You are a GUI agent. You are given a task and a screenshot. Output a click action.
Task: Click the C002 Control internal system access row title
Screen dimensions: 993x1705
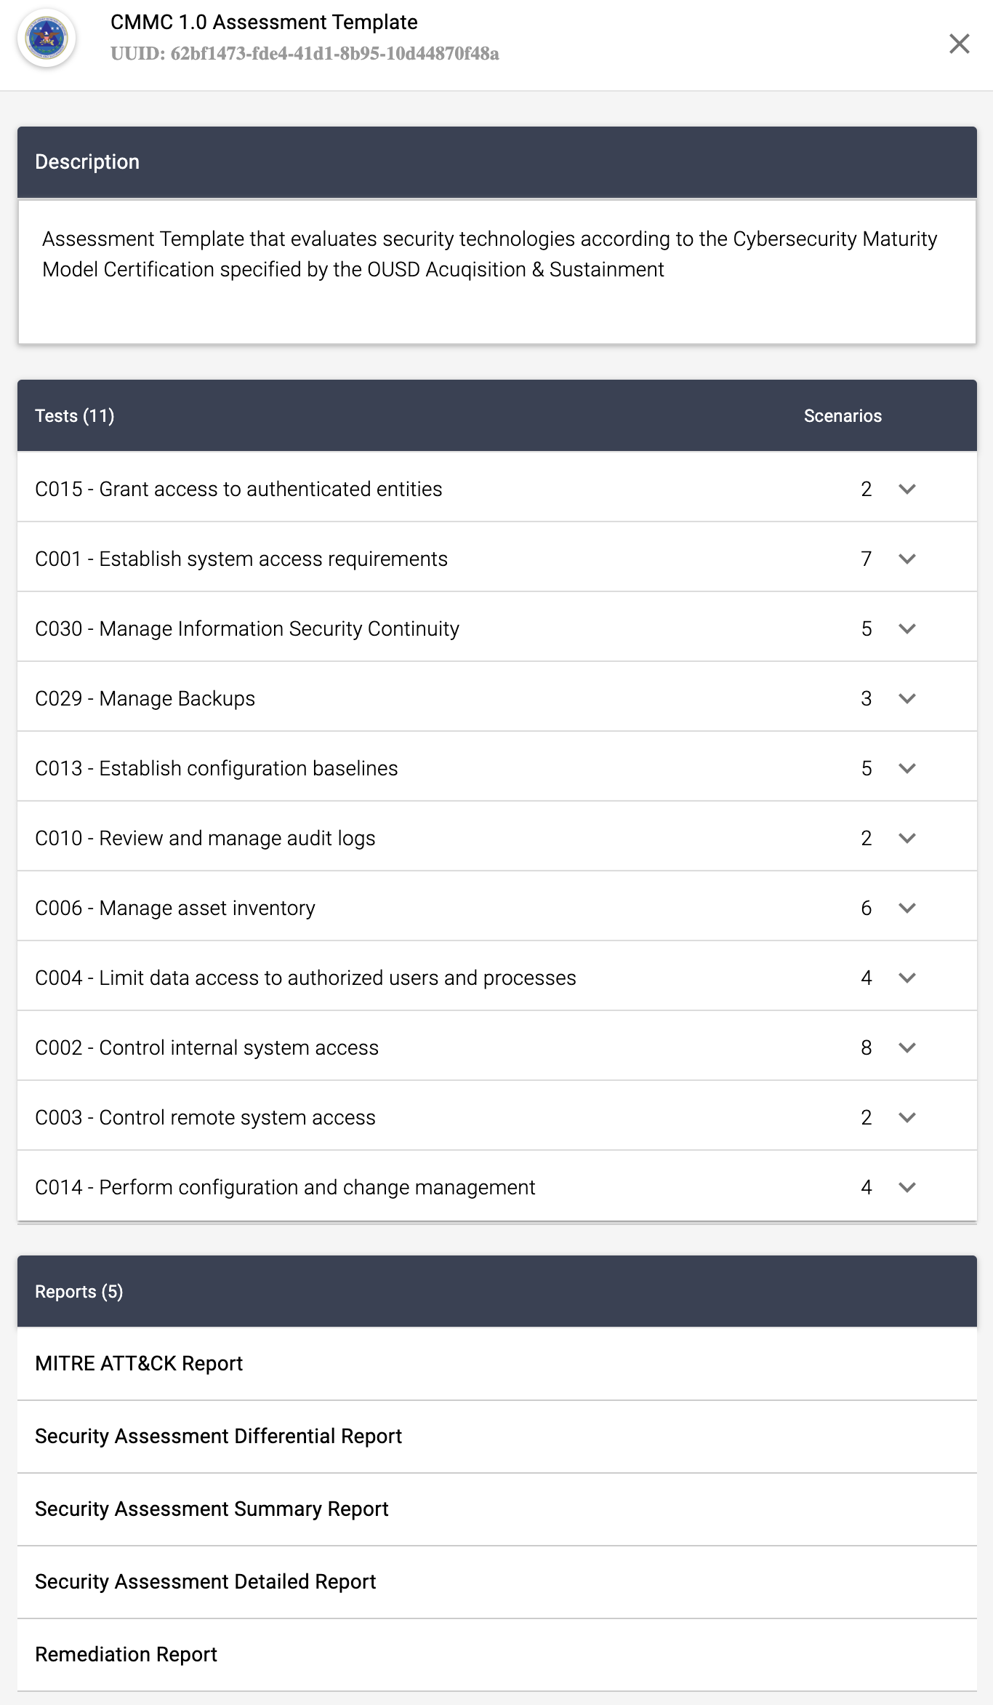[206, 1048]
